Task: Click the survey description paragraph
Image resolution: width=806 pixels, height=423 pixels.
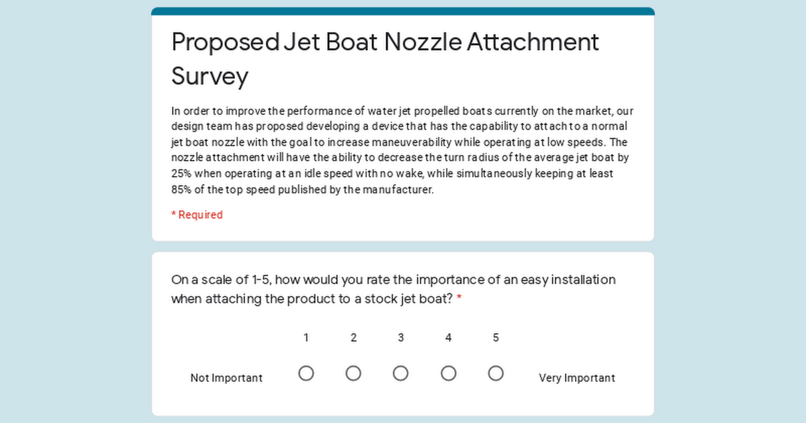Action: click(x=402, y=150)
